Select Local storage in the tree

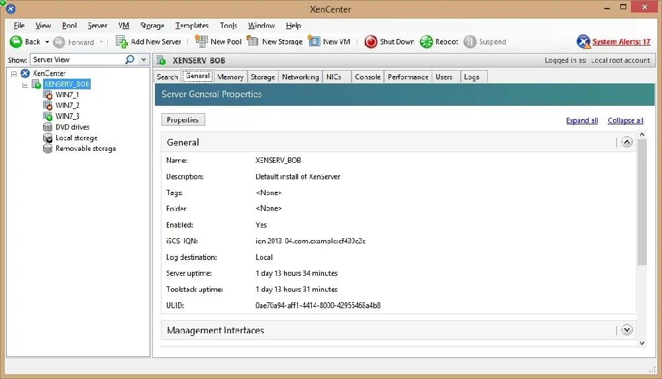[x=76, y=138]
